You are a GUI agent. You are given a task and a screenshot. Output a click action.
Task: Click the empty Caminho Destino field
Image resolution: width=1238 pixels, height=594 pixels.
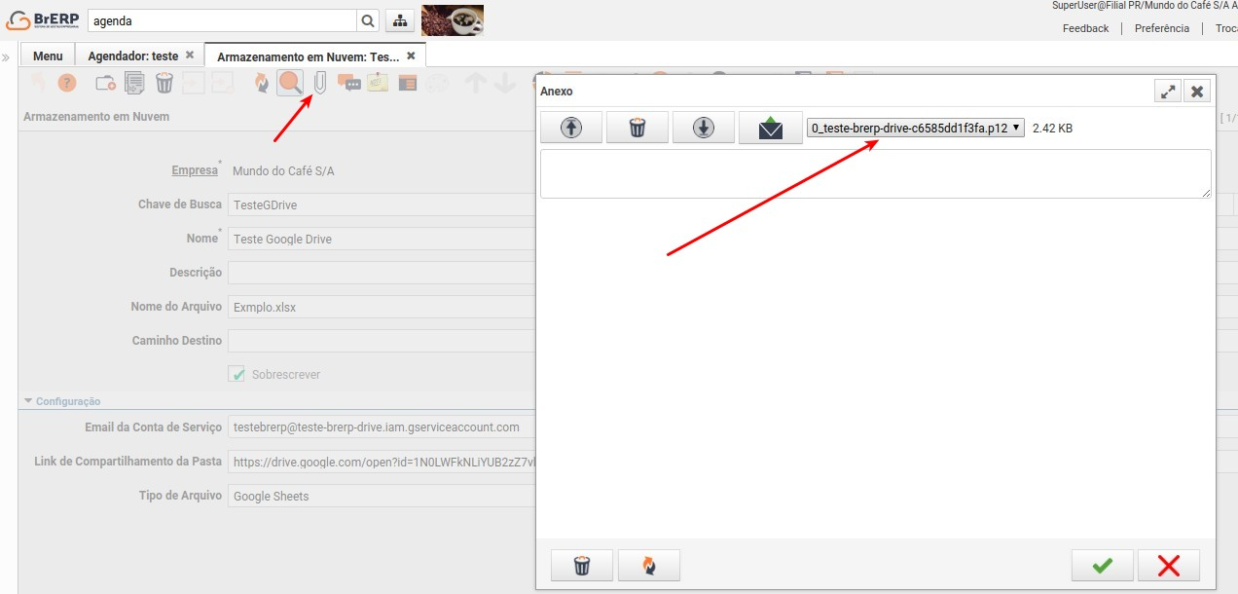[x=382, y=341]
